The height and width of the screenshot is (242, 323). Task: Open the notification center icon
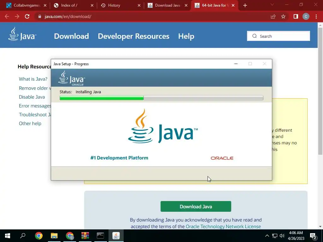(x=313, y=236)
